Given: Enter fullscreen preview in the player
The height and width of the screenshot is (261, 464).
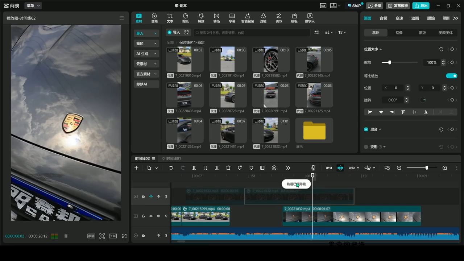Looking at the screenshot, I should tap(124, 236).
